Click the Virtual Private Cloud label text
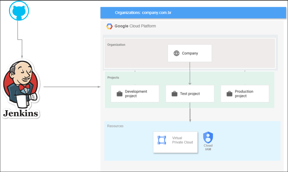288x172 pixels. 183,140
